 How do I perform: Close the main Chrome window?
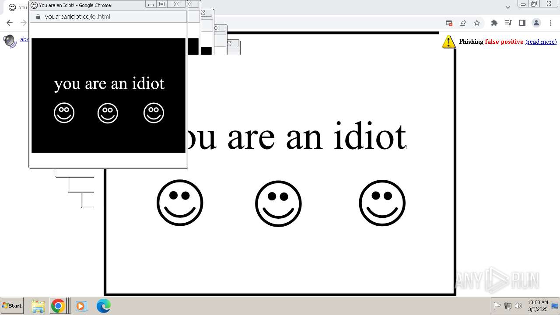click(x=549, y=4)
